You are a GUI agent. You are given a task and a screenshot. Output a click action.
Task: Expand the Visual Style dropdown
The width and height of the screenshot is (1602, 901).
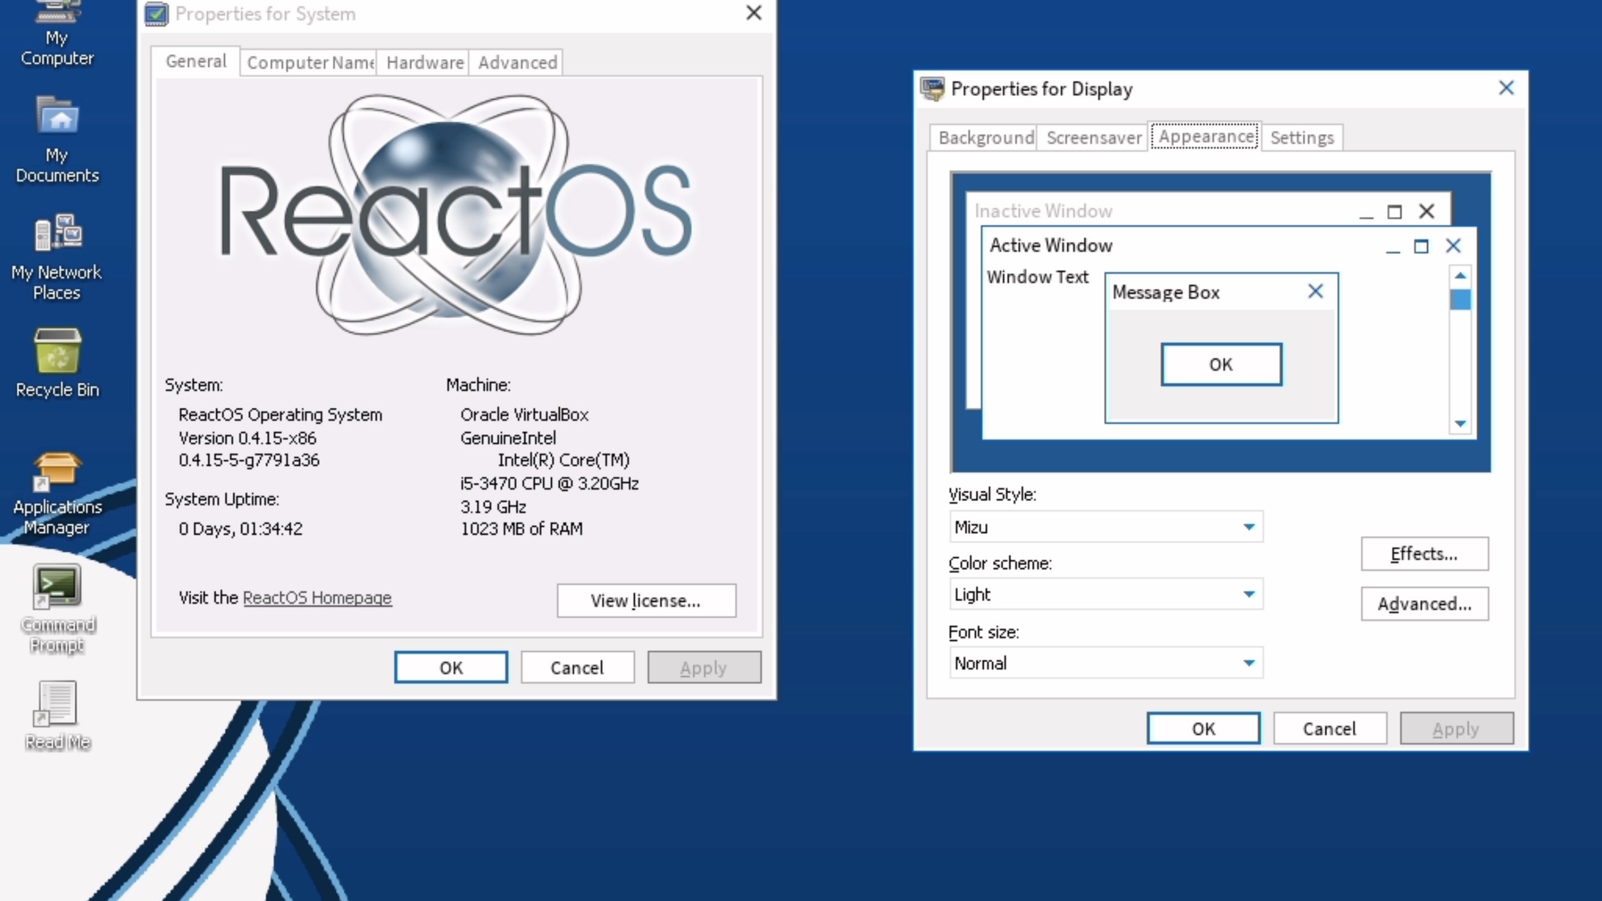(1248, 527)
